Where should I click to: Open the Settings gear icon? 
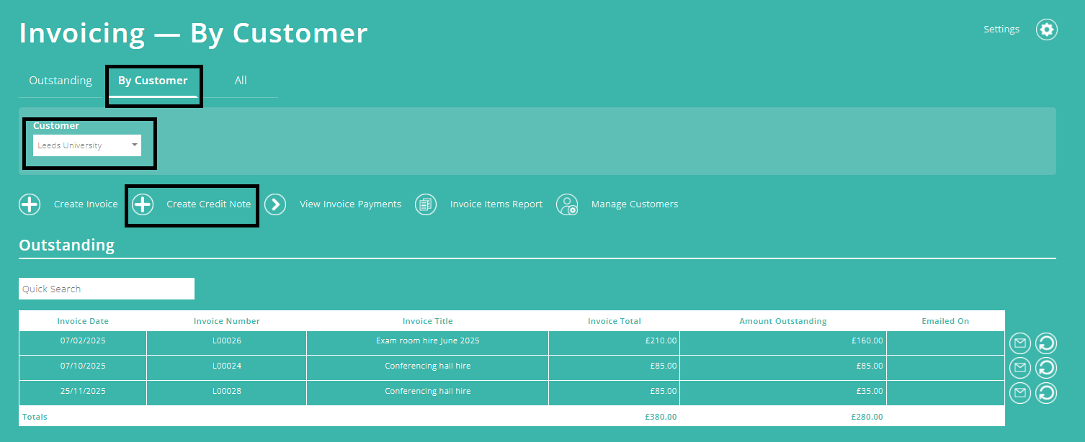coord(1046,29)
